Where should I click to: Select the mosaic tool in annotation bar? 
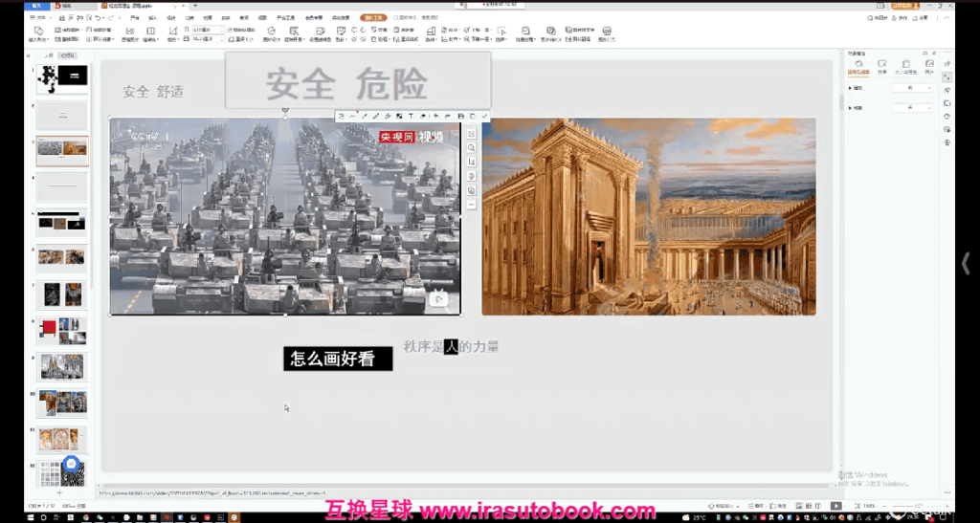tap(399, 116)
